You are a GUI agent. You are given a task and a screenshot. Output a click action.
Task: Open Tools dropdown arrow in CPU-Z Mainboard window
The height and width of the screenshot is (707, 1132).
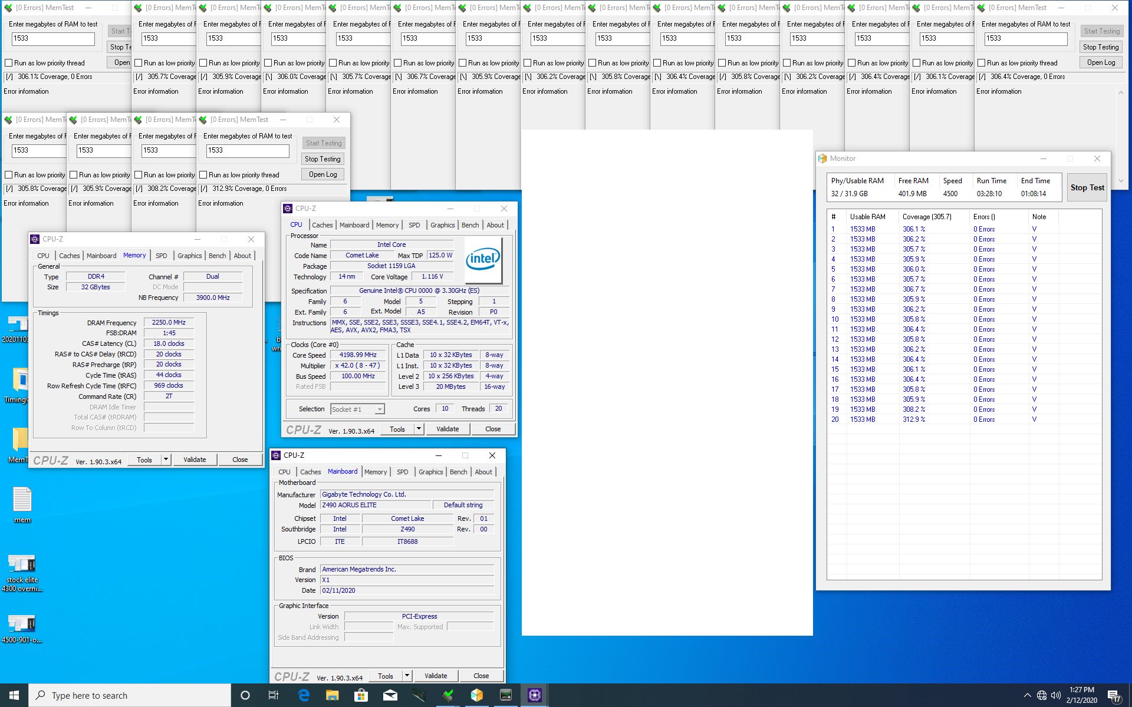[x=407, y=676]
